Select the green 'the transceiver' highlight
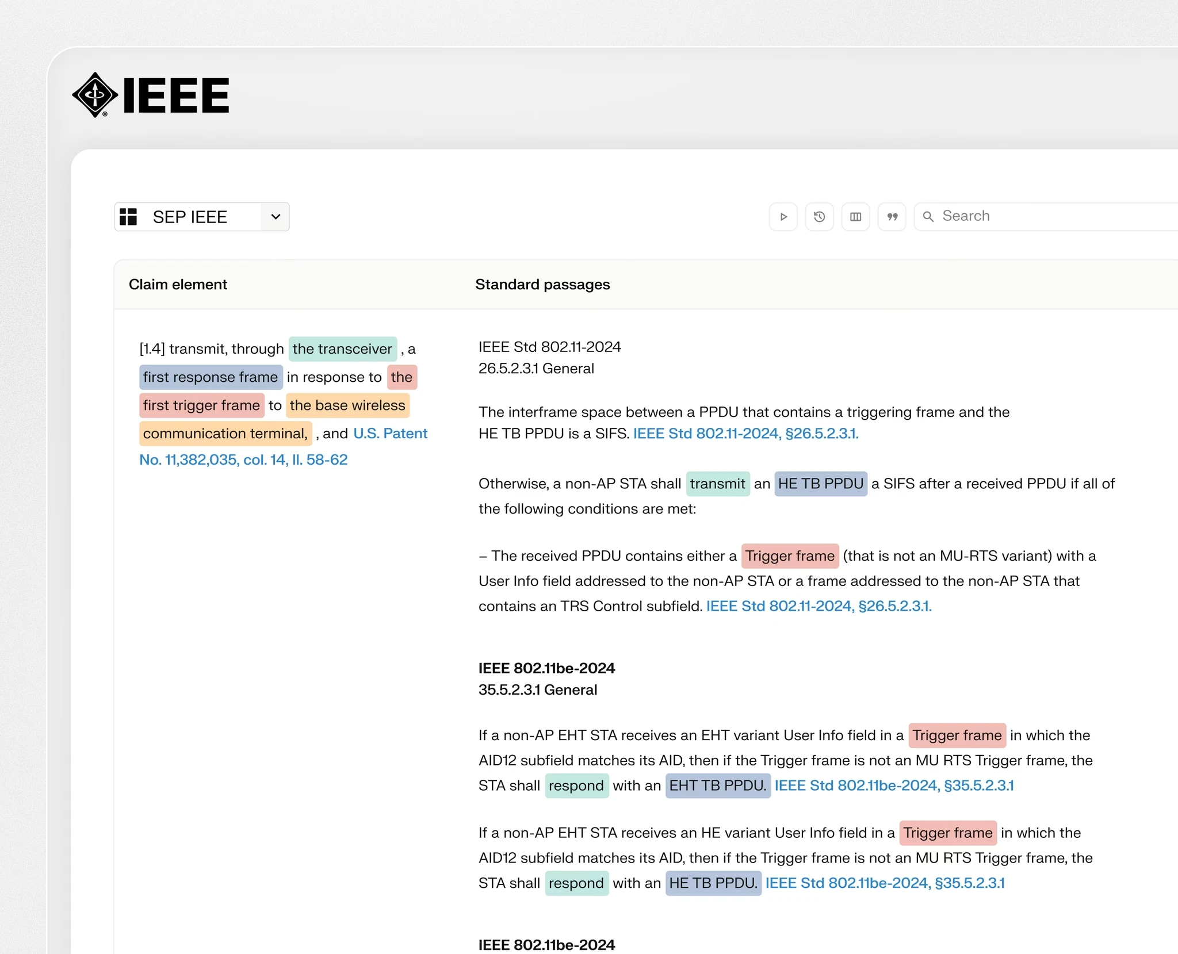 coord(342,349)
